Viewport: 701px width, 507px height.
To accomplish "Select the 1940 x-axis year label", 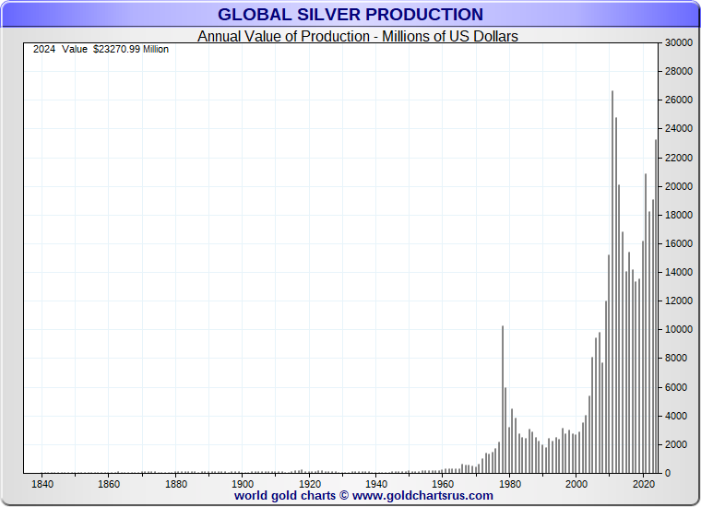I will tap(376, 484).
